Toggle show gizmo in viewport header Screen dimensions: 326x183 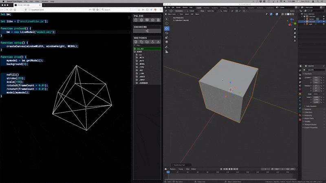pyautogui.click(x=271, y=14)
